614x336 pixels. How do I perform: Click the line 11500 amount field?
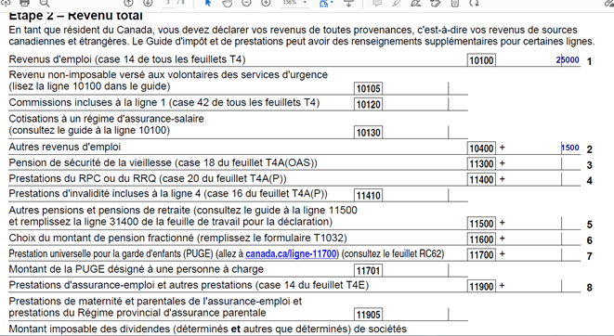[x=543, y=224]
